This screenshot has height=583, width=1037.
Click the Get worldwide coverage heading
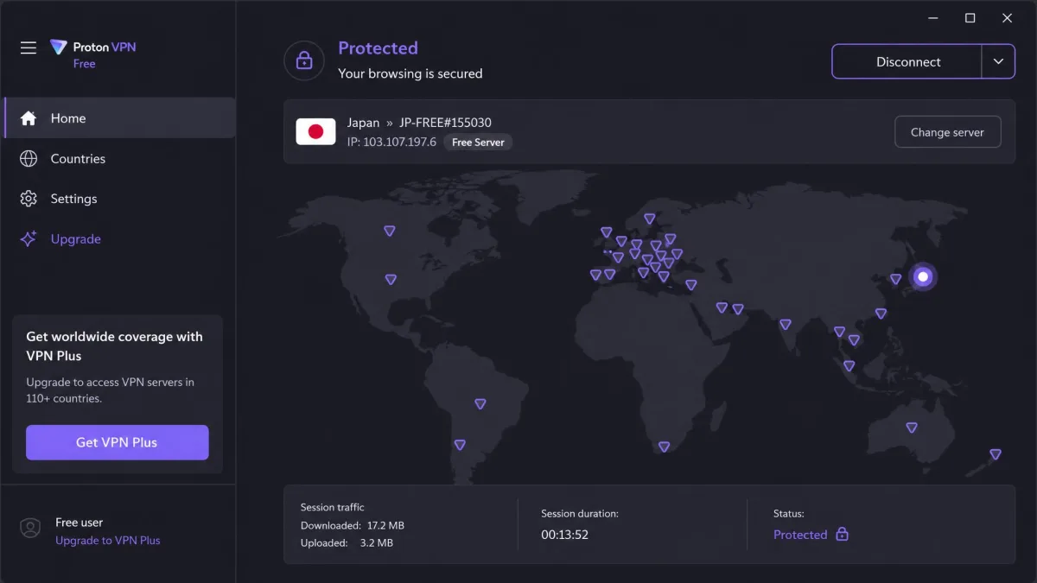[115, 346]
